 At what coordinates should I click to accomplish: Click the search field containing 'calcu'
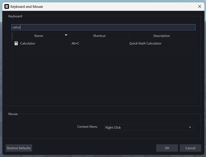click(103, 27)
